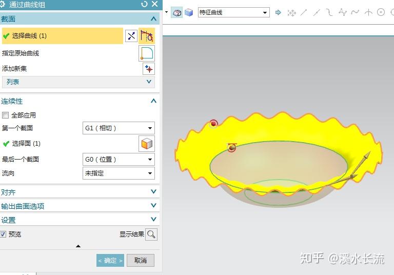Screen dimensions: 394x275
Task: Click the end point snap icon
Action: click(304, 12)
